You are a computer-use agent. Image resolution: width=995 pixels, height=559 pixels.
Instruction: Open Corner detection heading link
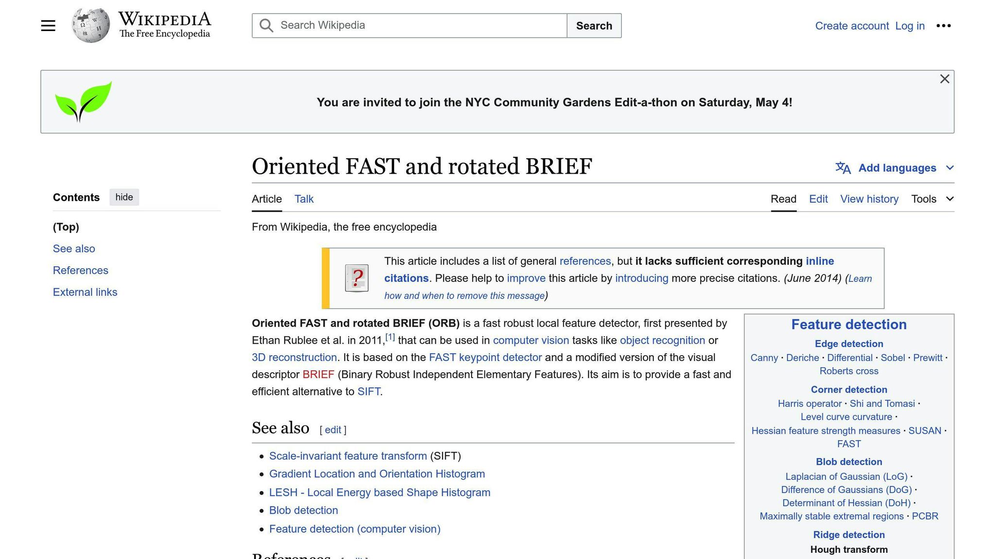[x=849, y=390]
